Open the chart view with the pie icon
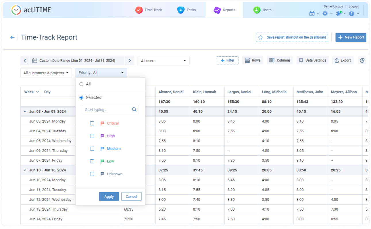 pyautogui.click(x=362, y=60)
